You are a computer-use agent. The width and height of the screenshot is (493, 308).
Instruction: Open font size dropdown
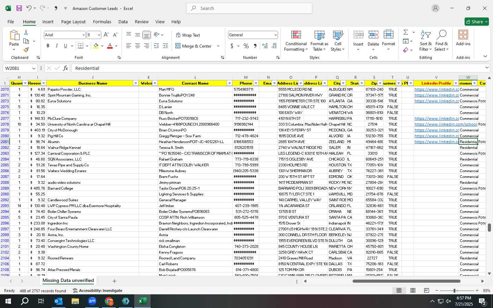(x=99, y=35)
